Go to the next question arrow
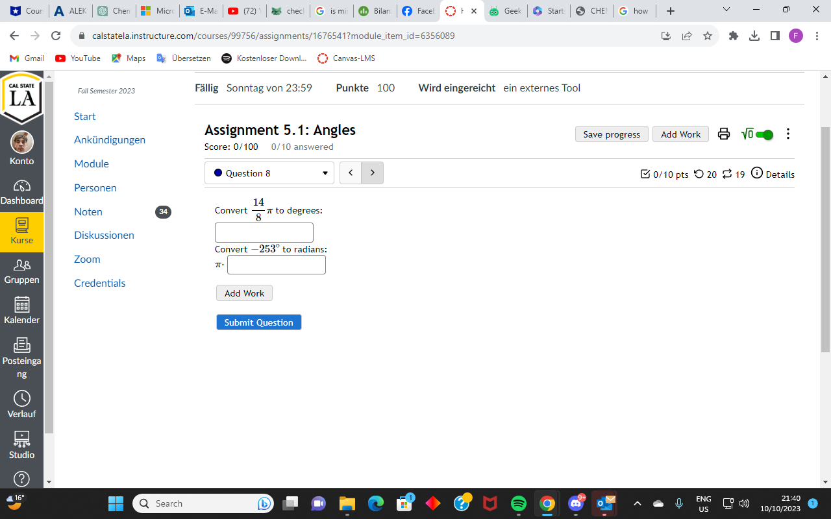This screenshot has height=519, width=831. pyautogui.click(x=373, y=173)
